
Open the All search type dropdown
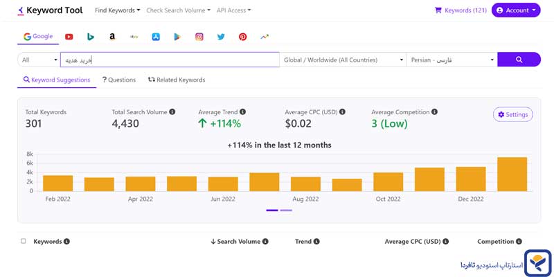[39, 60]
